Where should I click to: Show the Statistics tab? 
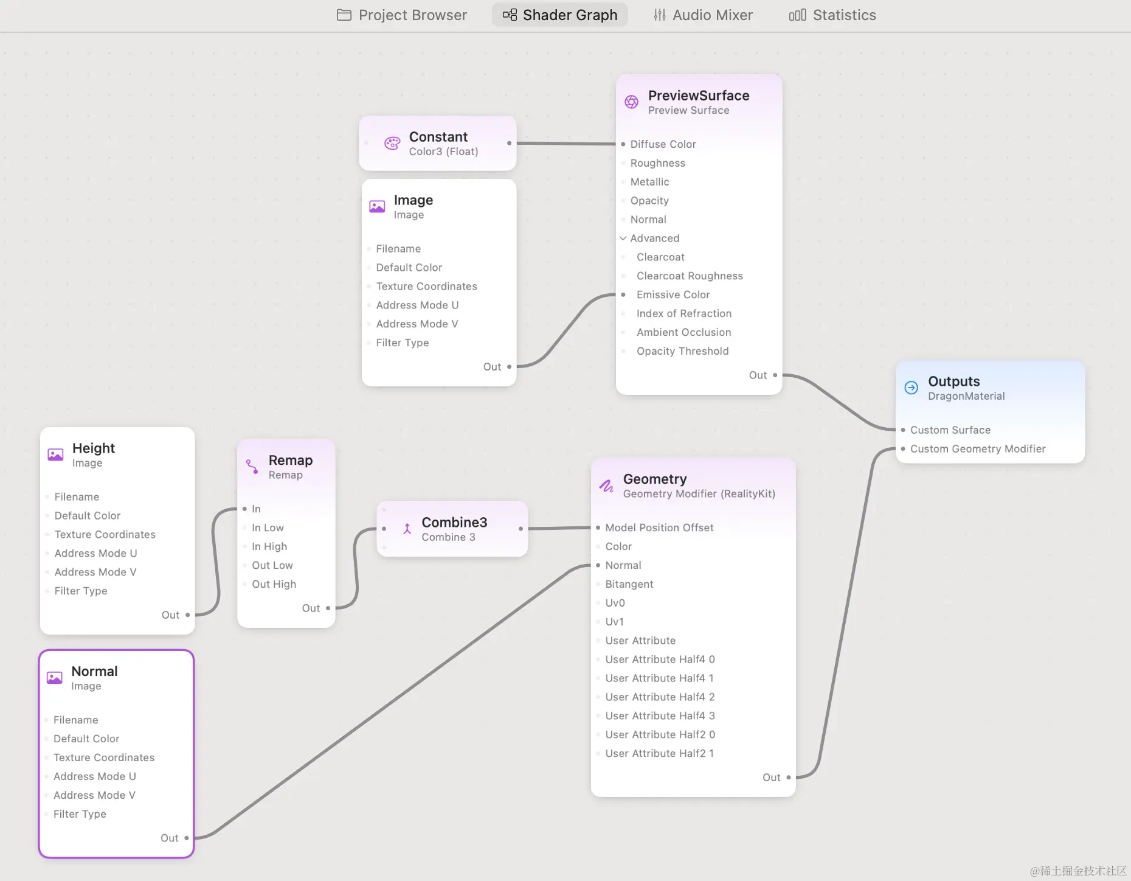pyautogui.click(x=832, y=15)
